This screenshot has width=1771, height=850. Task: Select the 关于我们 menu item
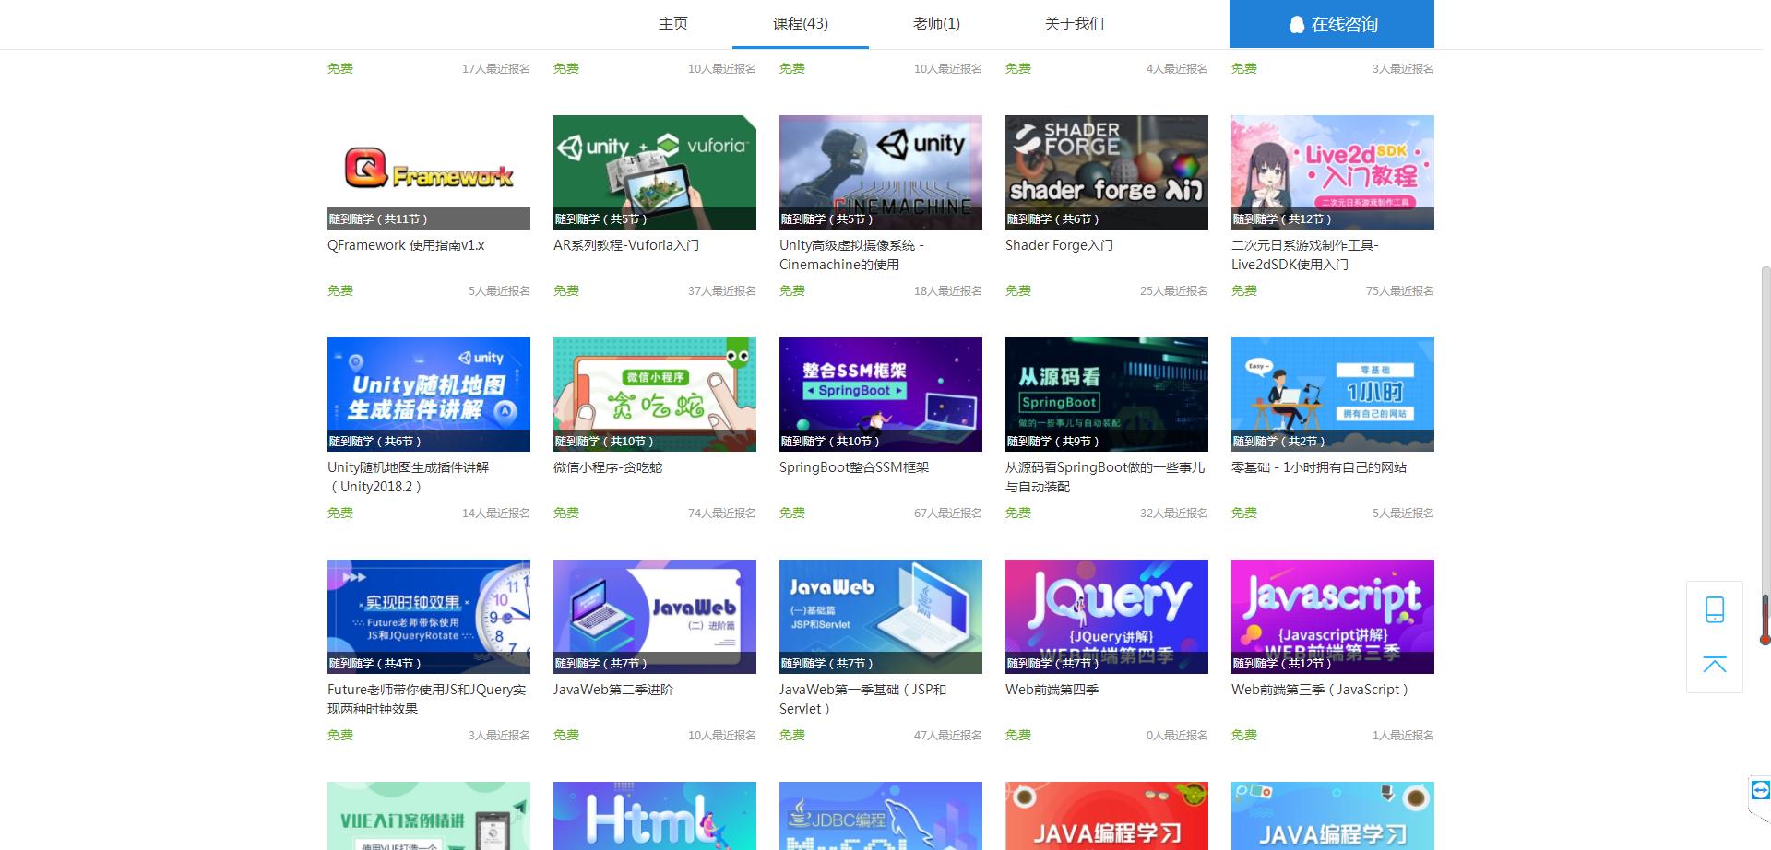1073,24
